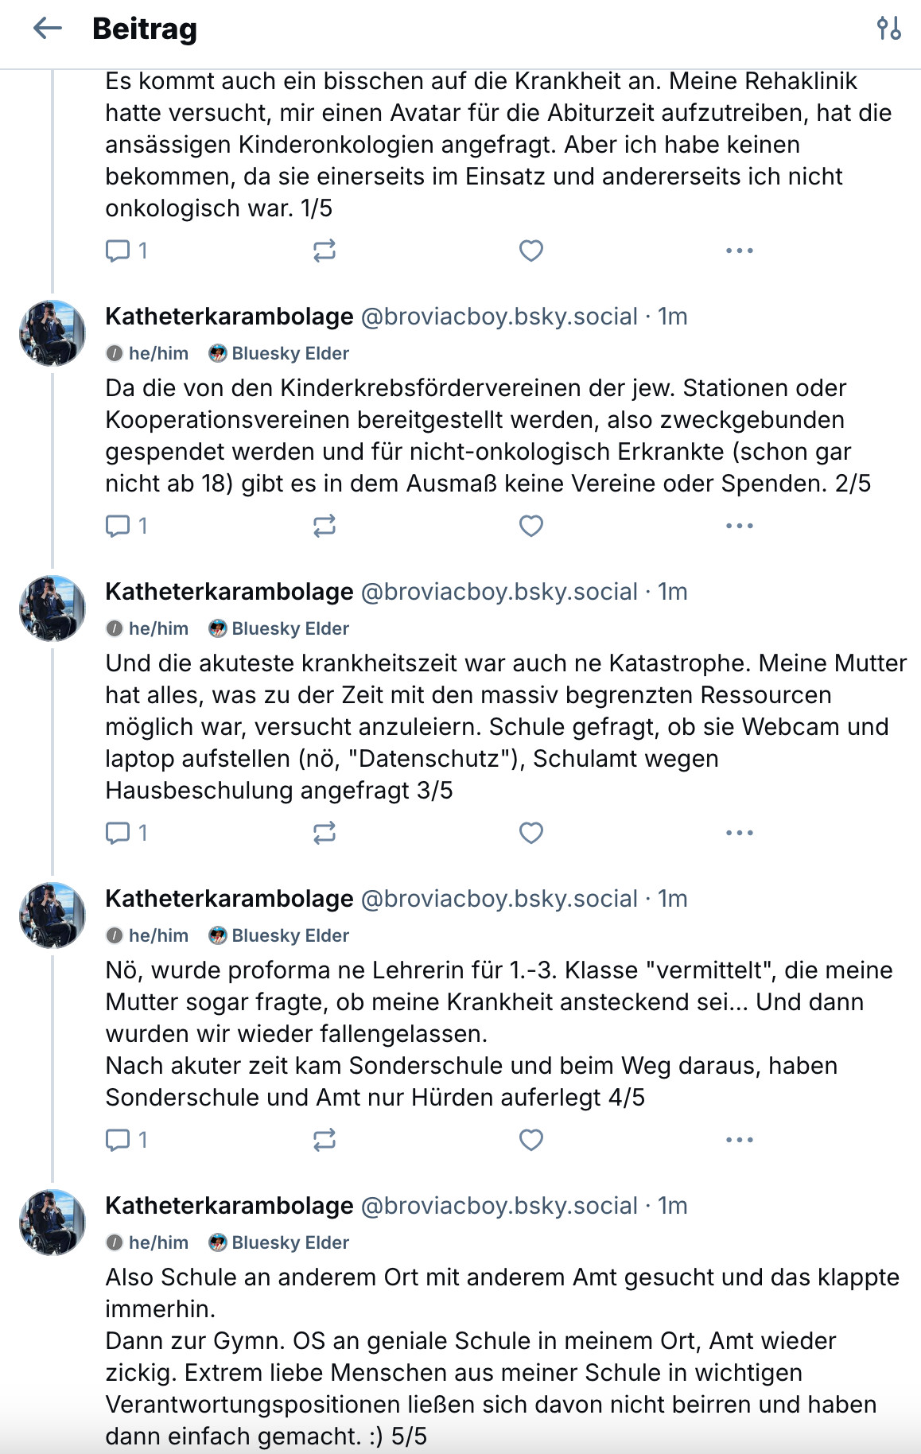
Task: Repost the 1/5 post about Rehaklinik
Action: coord(324,251)
